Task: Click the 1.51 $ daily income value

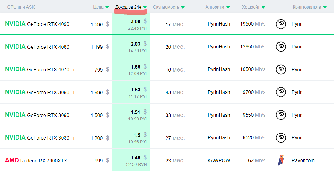Action: (139, 112)
